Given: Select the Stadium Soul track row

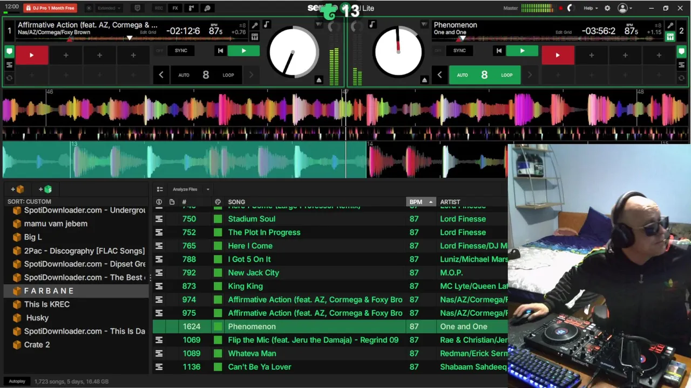Looking at the screenshot, I should [x=330, y=219].
